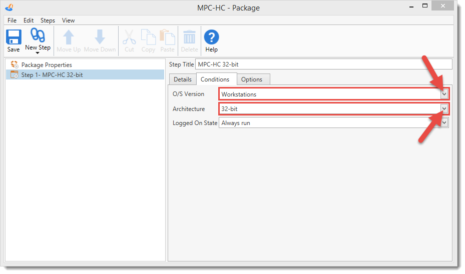The height and width of the screenshot is (274, 465).
Task: Click the Delete trash icon
Action: 189,37
